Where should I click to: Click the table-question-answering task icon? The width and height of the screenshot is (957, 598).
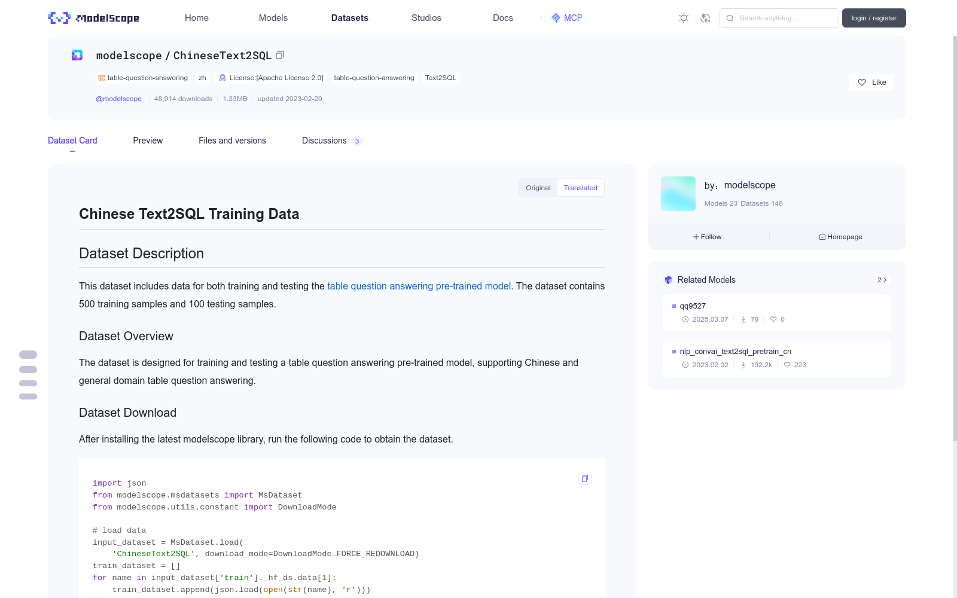[102, 78]
